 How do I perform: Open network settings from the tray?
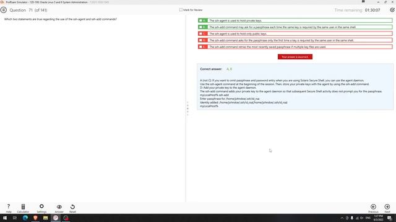tap(357, 218)
